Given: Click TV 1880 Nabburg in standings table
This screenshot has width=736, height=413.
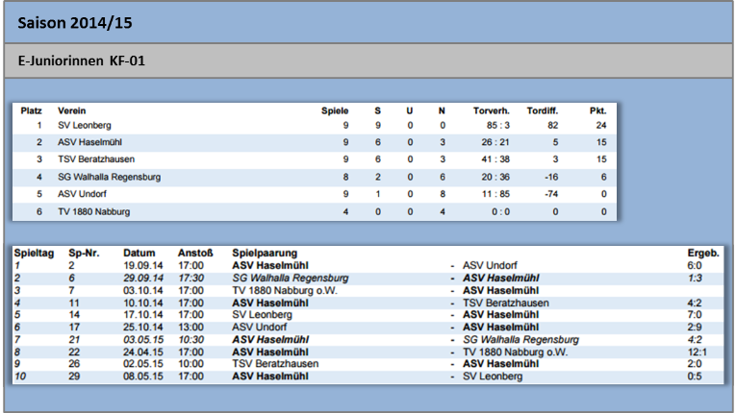Looking at the screenshot, I should pyautogui.click(x=94, y=212).
